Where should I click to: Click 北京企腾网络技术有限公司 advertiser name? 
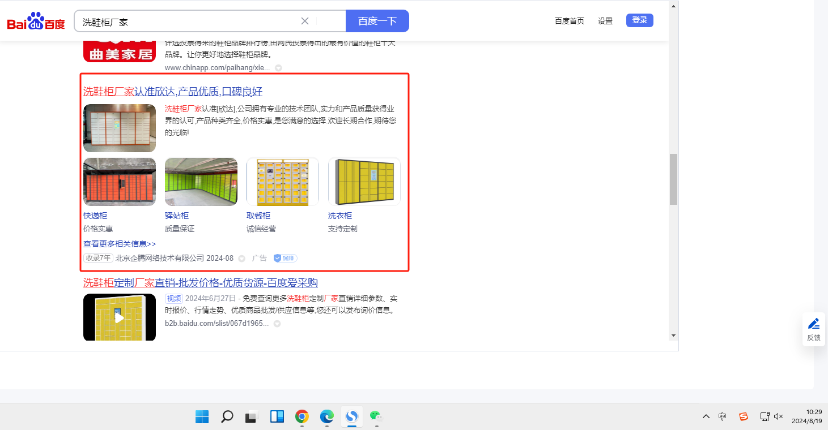click(x=160, y=258)
